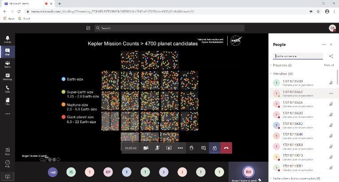339x182 pixels.
Task: Select the JS participant avatar
Action: [x=71, y=172]
